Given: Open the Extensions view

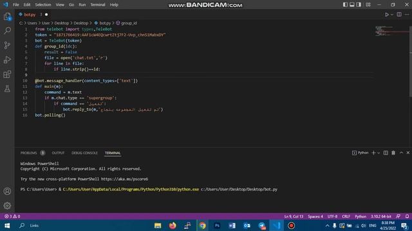Looking at the screenshot, I should [x=7, y=74].
